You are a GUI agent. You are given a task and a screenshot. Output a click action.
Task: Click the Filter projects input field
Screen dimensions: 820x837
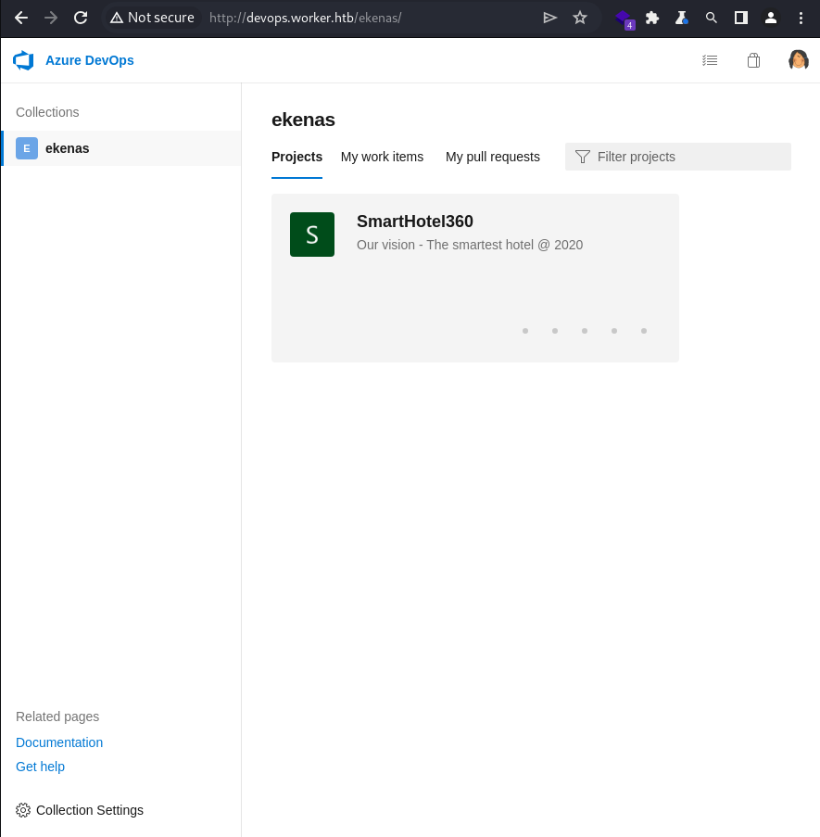click(677, 157)
